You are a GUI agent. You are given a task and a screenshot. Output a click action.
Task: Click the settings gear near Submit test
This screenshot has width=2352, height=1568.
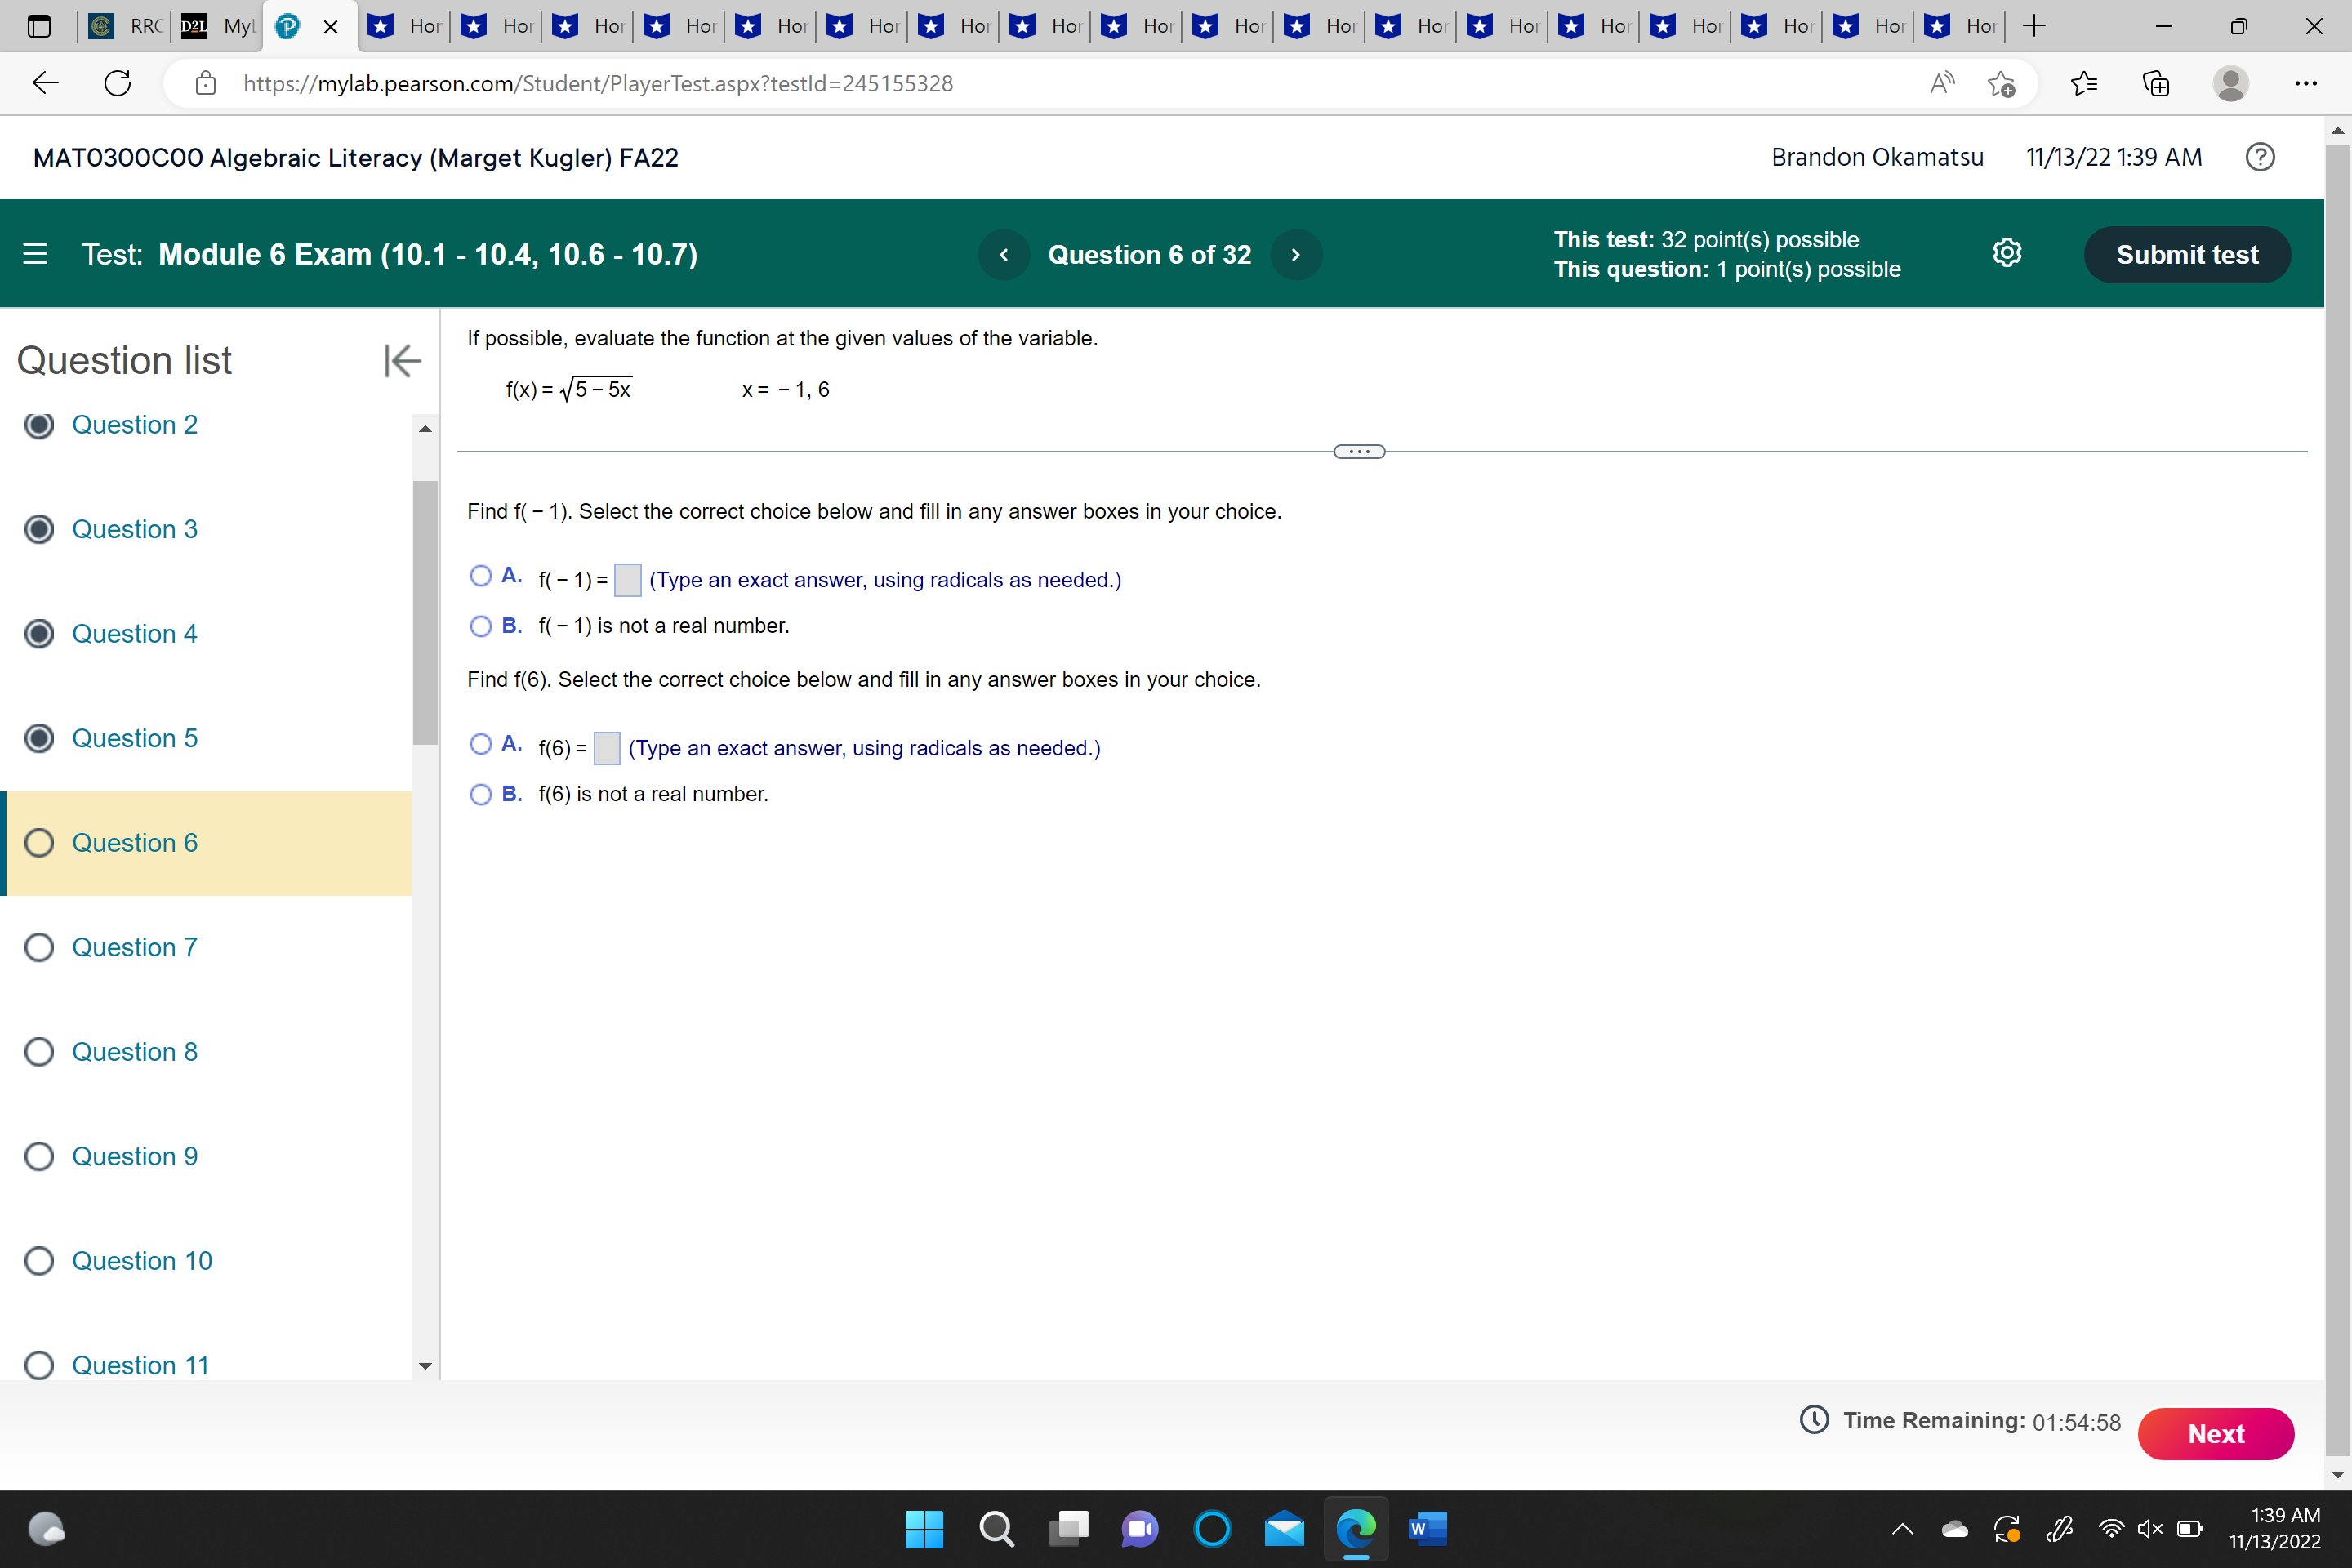tap(2008, 253)
